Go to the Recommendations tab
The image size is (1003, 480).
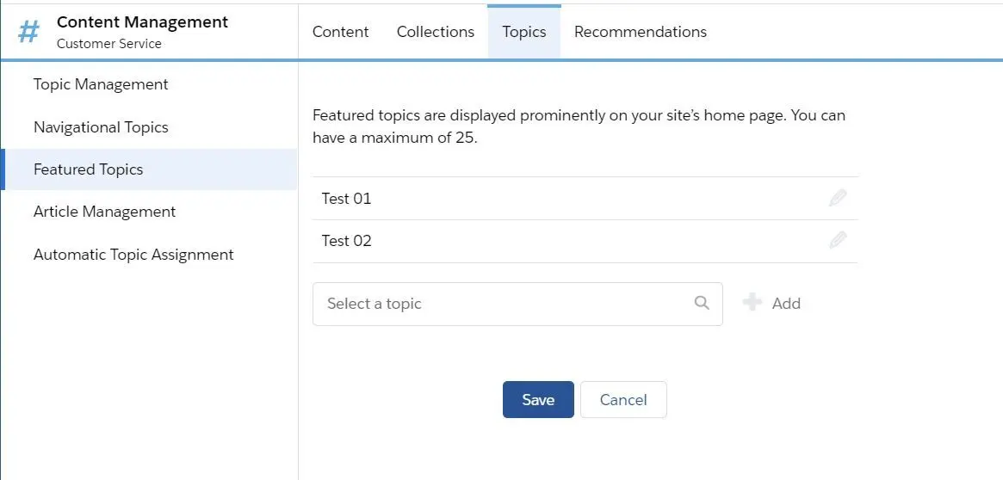click(x=641, y=32)
